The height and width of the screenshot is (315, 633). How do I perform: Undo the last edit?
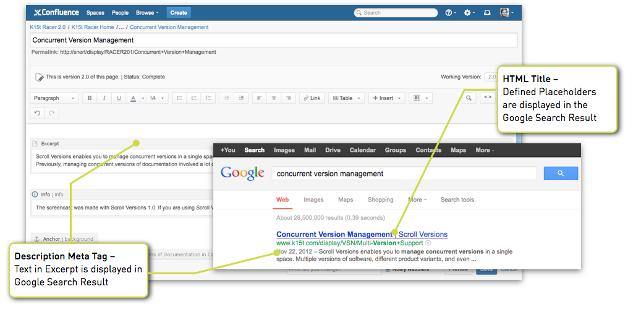click(x=37, y=113)
